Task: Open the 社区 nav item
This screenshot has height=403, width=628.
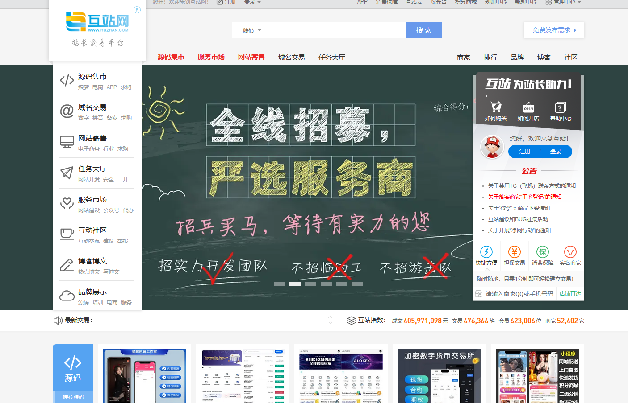Action: point(571,57)
